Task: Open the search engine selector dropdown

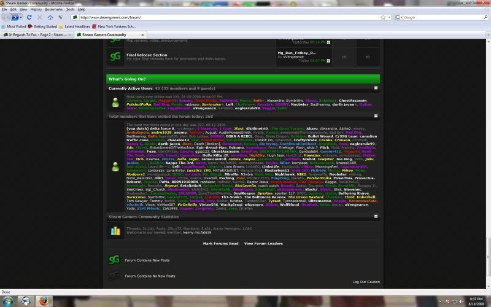Action: (x=398, y=17)
